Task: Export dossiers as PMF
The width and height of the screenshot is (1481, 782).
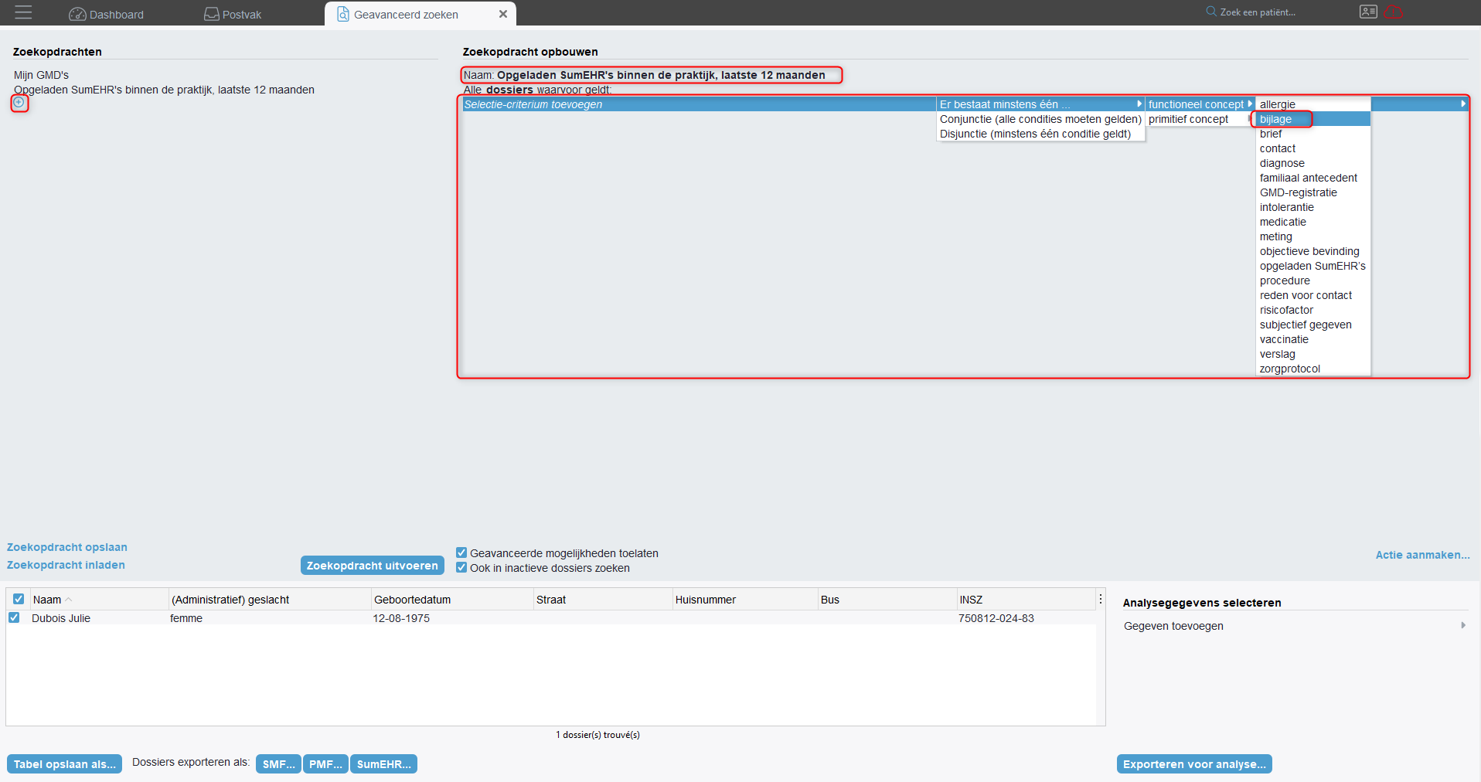Action: [x=325, y=764]
